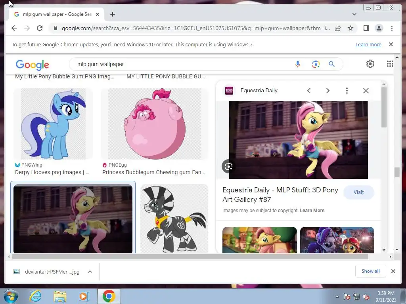Open Windows Start menu

pos(10,296)
